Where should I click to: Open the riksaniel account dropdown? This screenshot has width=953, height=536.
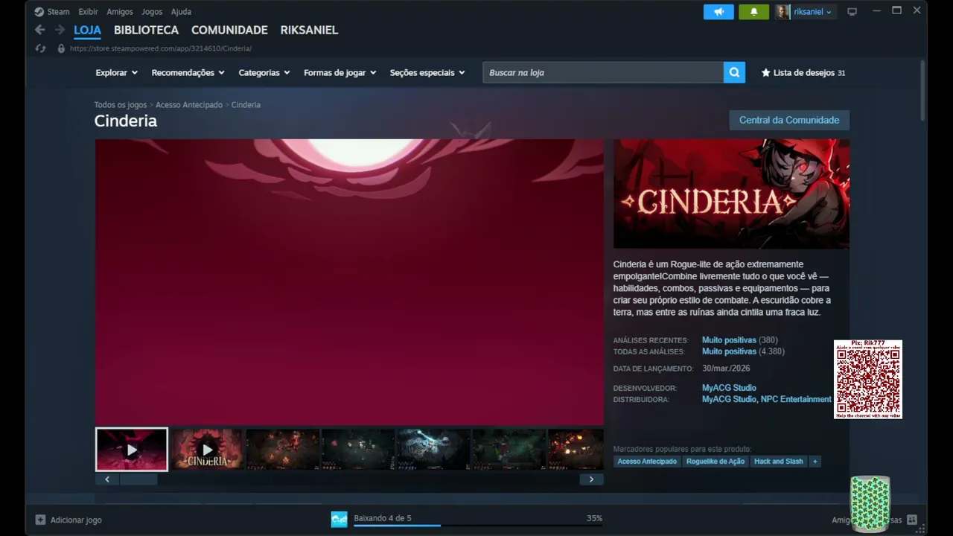click(x=812, y=12)
